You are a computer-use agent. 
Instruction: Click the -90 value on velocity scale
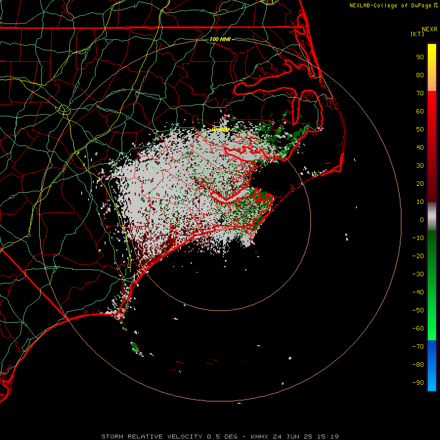point(418,383)
